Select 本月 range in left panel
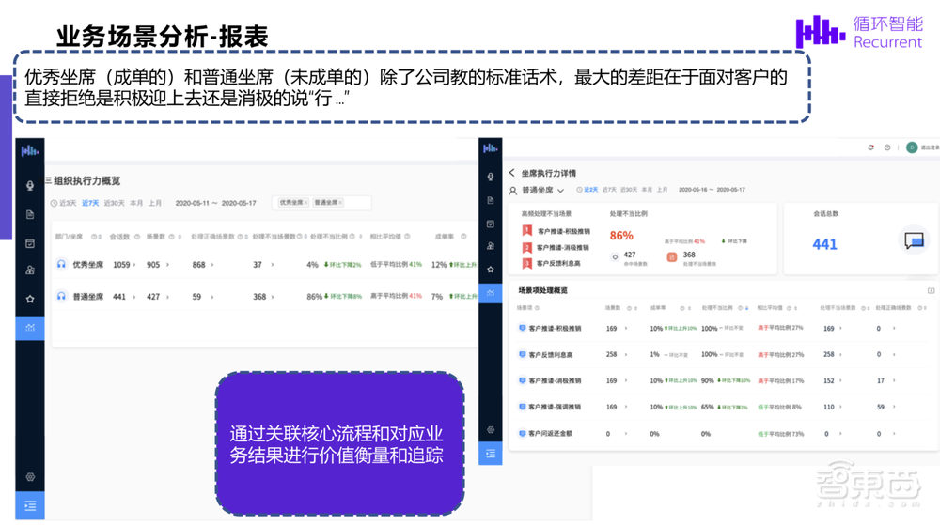The height and width of the screenshot is (525, 940). pyautogui.click(x=136, y=203)
